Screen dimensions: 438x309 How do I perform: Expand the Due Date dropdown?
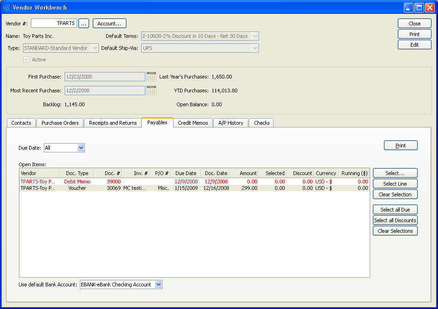(x=81, y=148)
